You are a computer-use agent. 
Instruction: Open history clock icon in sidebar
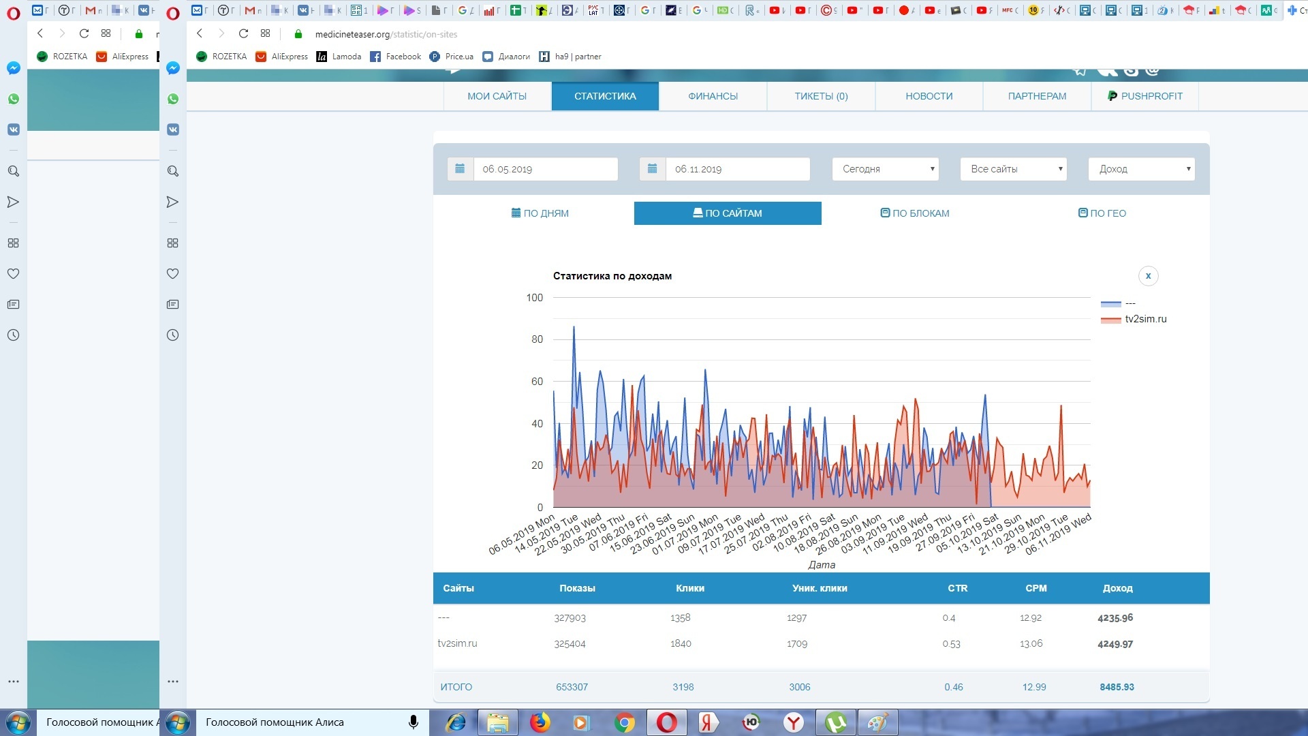[x=173, y=335]
